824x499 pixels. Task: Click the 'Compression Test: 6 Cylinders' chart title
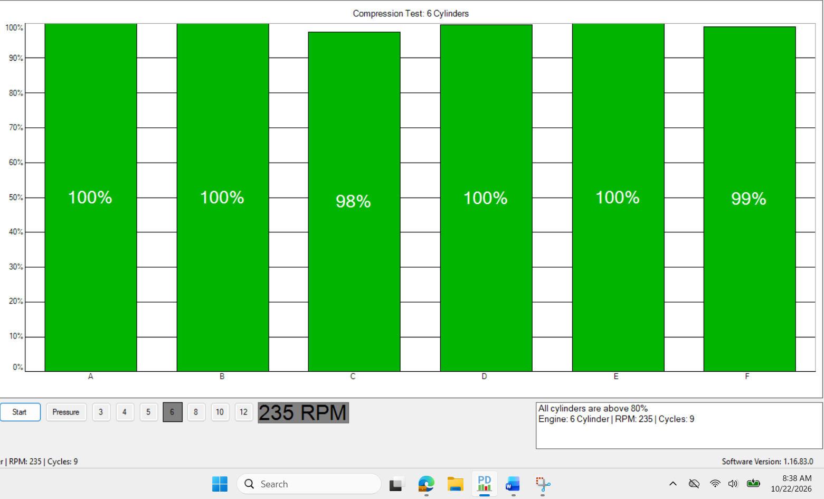411,14
